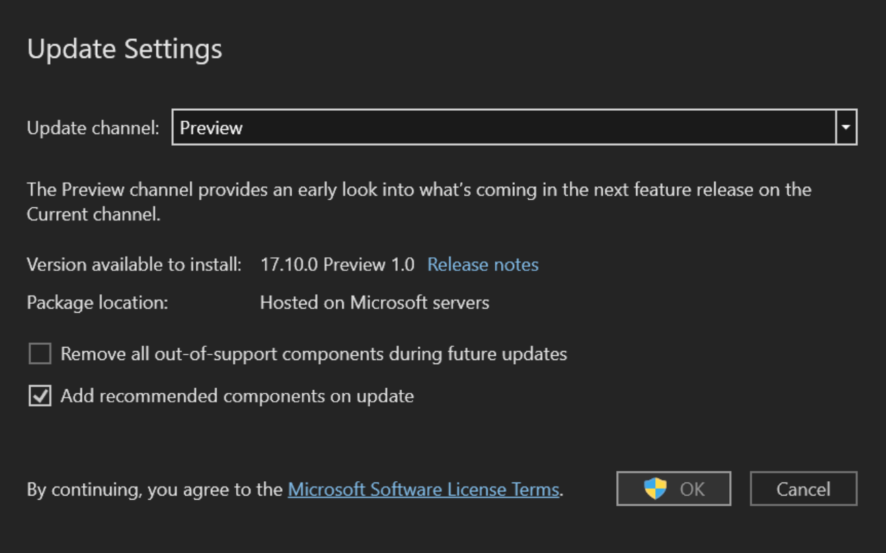Open the Update channel combo box
Image resolution: width=886 pixels, height=553 pixels.
(514, 127)
